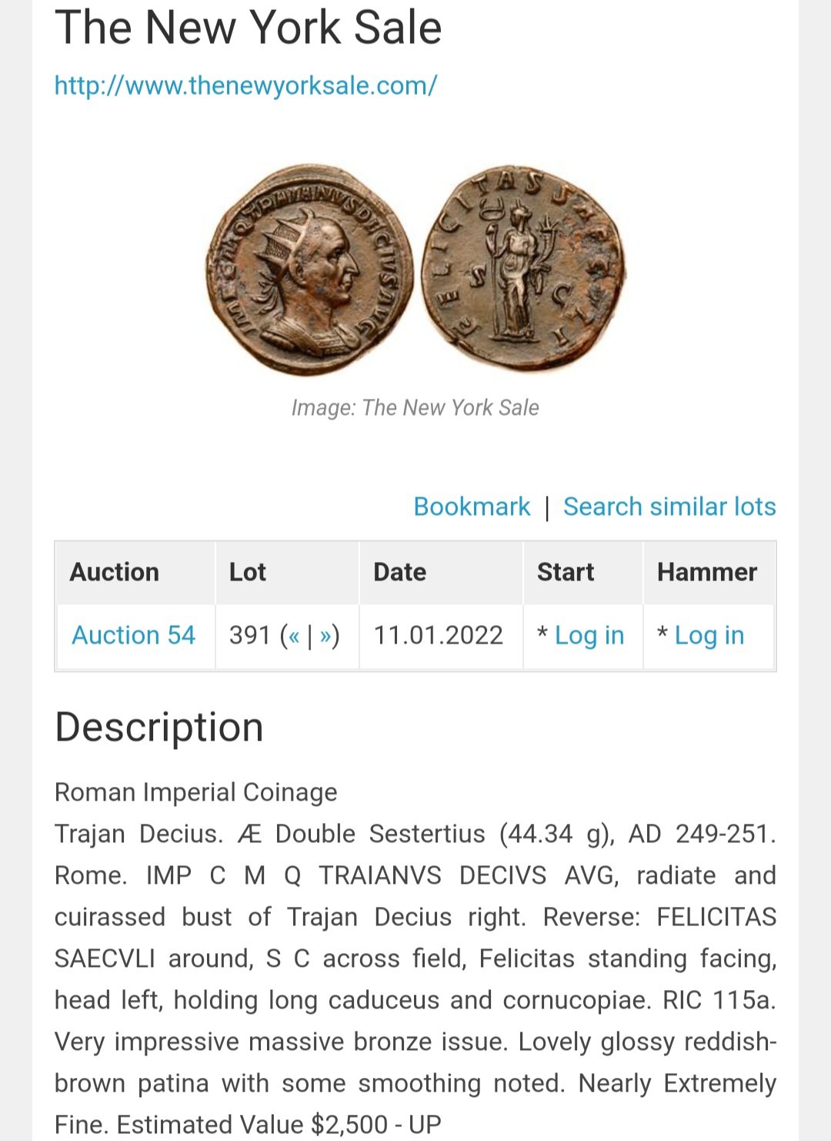Image resolution: width=831 pixels, height=1141 pixels.
Task: Click the lot number 391
Action: (x=250, y=635)
